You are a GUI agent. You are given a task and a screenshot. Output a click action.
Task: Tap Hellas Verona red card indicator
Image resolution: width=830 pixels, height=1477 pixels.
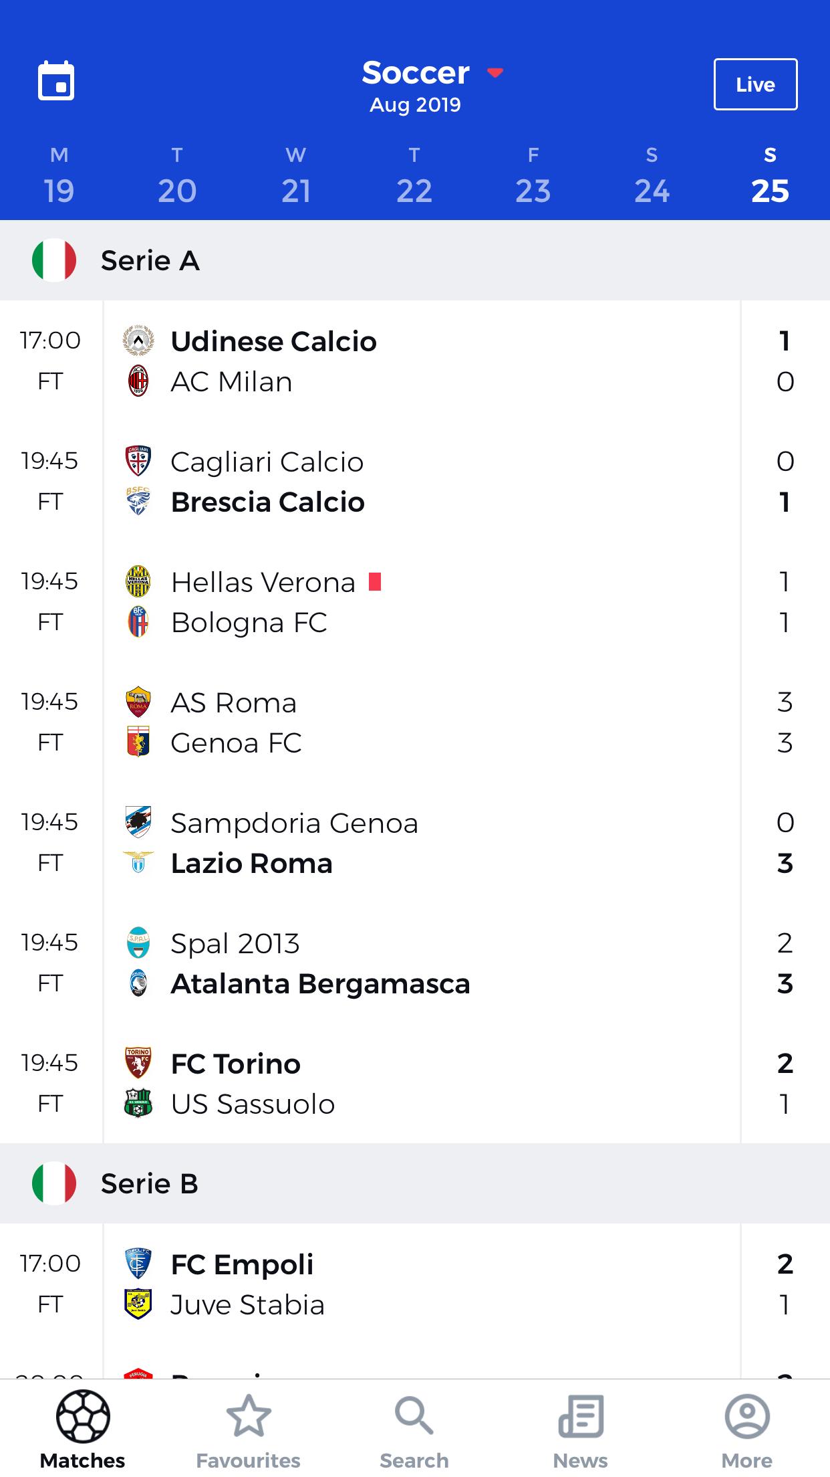coord(375,581)
